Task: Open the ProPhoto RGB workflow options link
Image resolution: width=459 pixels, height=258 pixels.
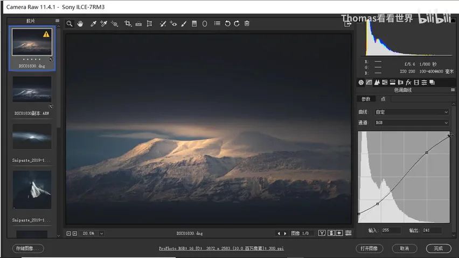Action: point(221,248)
